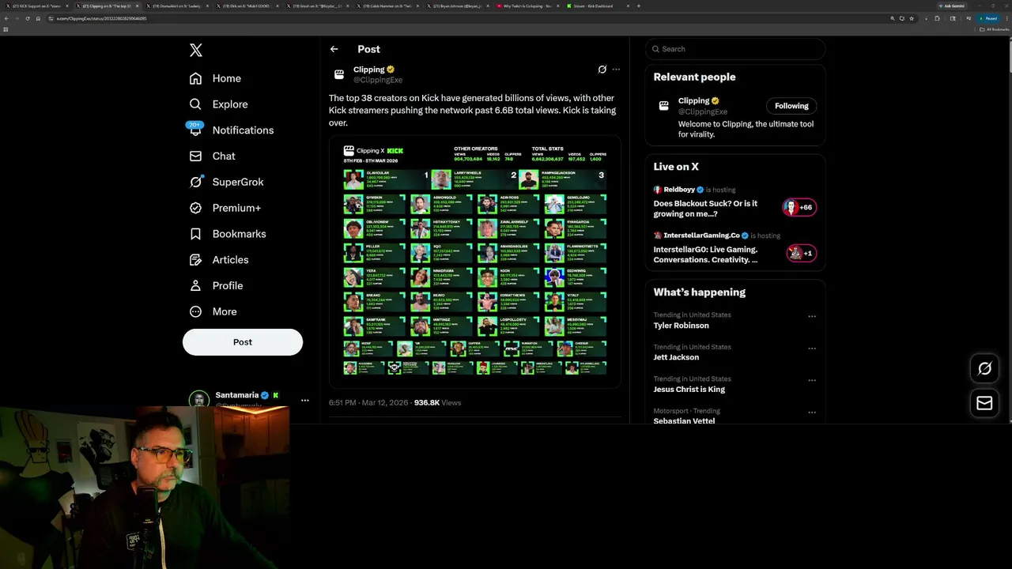Screen dimensions: 1012x569
Task: Click the Clipping author avatar in the post
Action: click(x=339, y=74)
